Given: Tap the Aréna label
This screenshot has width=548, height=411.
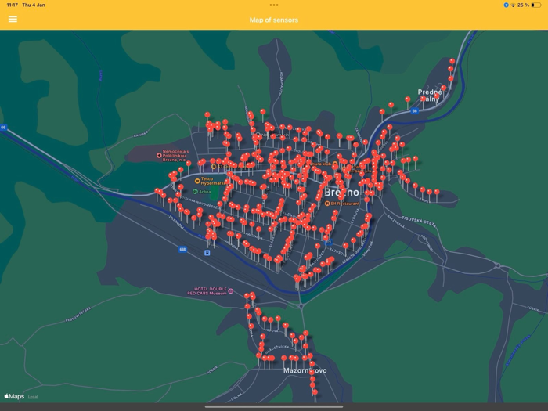Looking at the screenshot, I should 205,192.
